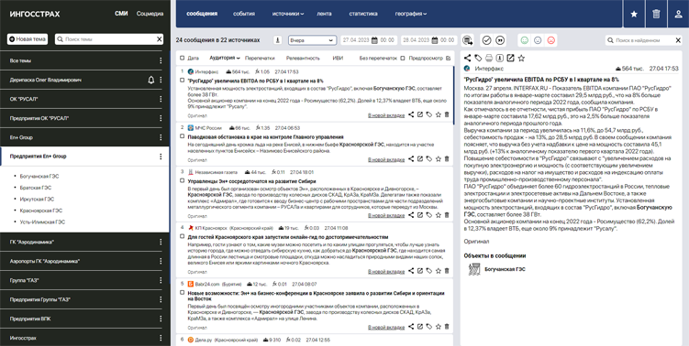Viewport: 689px width, 346px height.
Task: Delete the Управленцы Эн+ message
Action: [447, 215]
